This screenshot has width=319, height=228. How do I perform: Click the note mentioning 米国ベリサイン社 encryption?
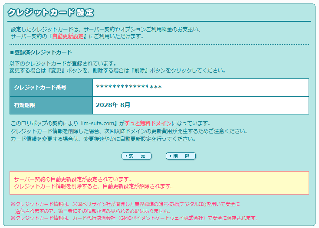[126, 204]
